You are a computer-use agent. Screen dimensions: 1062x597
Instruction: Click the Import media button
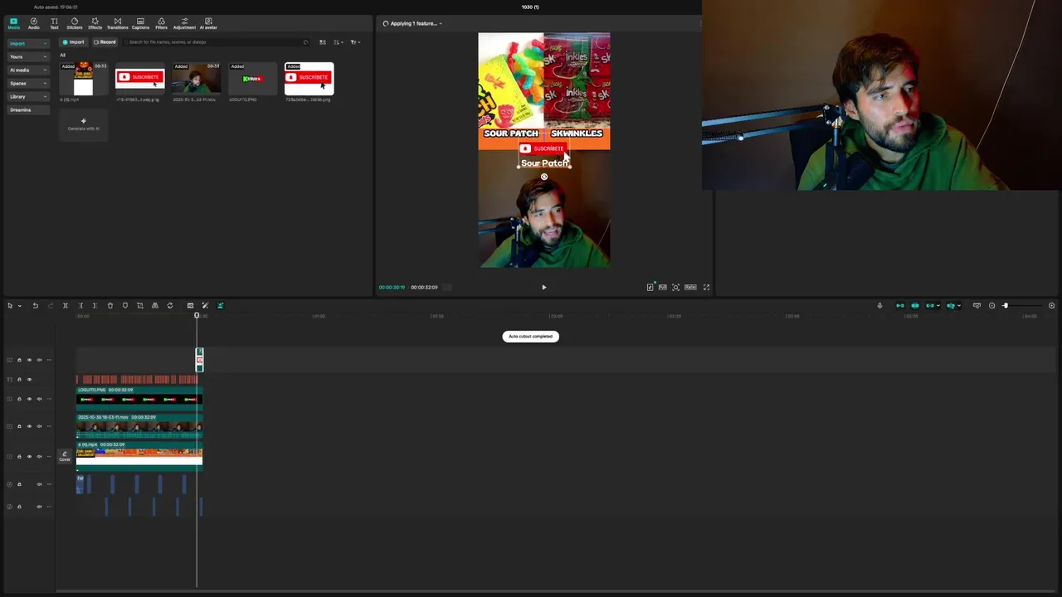(73, 42)
